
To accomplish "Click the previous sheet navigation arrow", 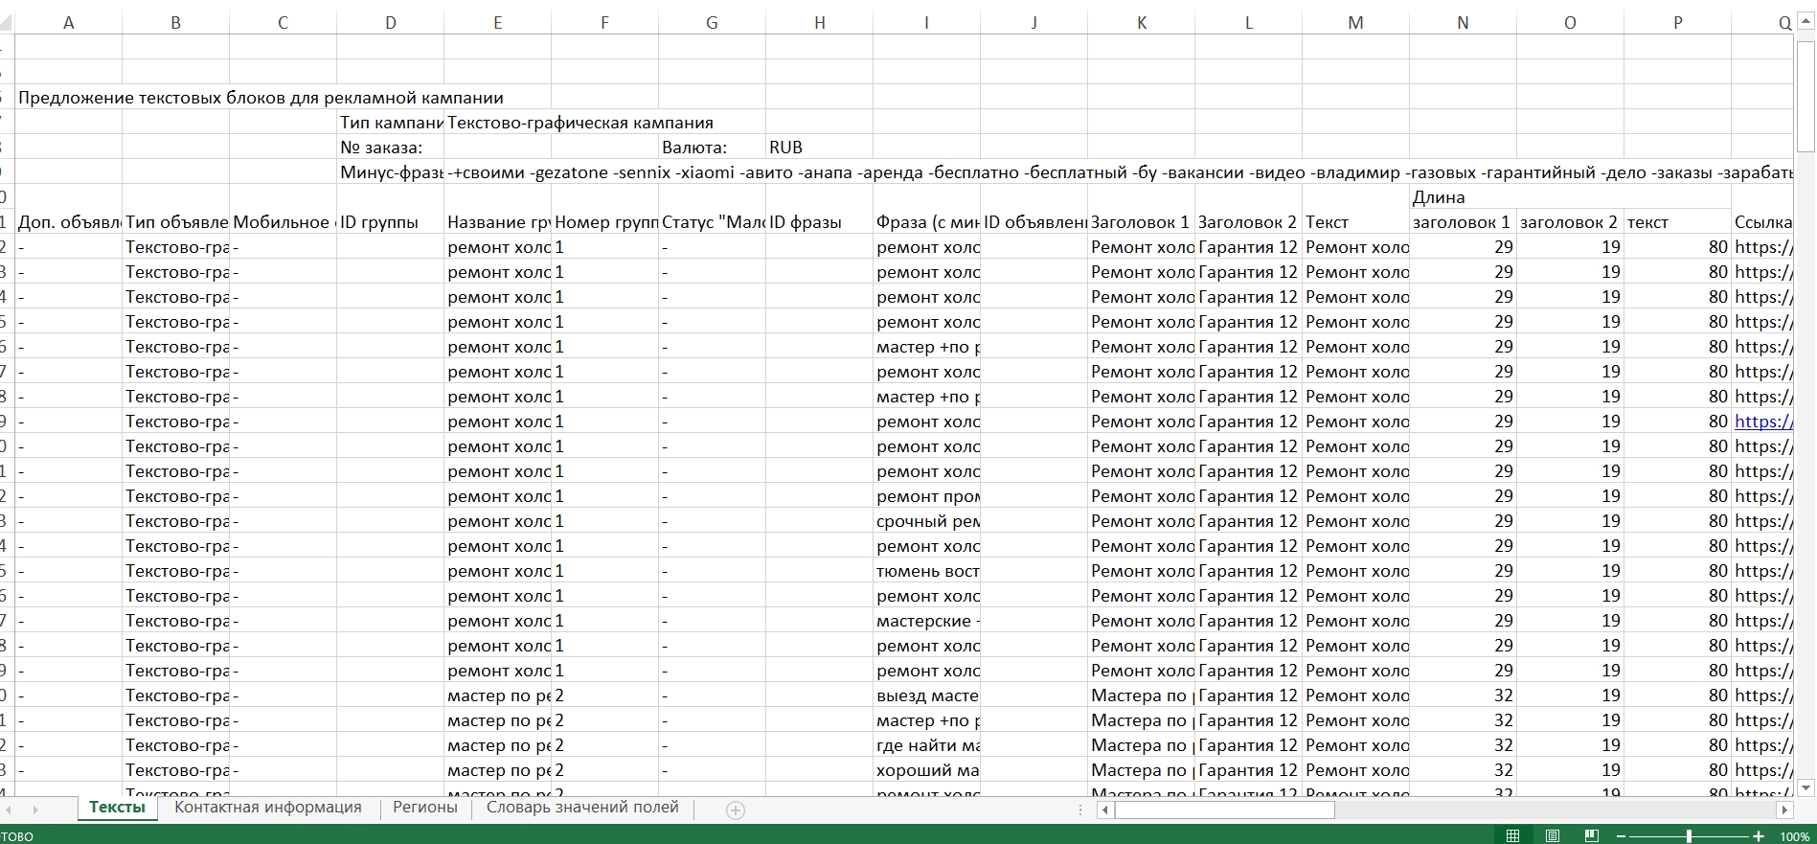I will click(x=10, y=810).
